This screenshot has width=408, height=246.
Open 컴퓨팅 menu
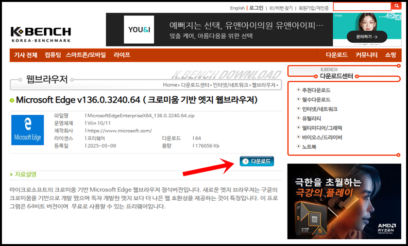click(52, 55)
